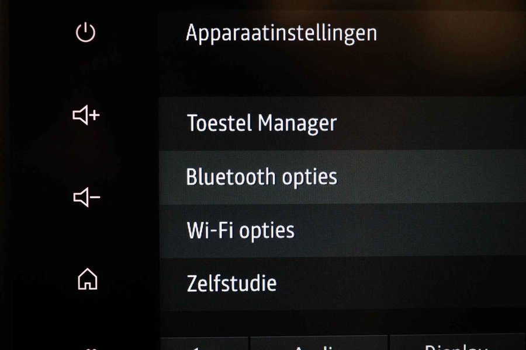The image size is (526, 350).
Task: Launch the Zelfstudie tutorial row
Action: (342, 284)
